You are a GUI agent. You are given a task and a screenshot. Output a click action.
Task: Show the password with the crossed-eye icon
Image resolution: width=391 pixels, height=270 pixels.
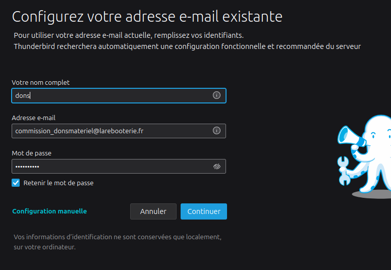tap(217, 166)
